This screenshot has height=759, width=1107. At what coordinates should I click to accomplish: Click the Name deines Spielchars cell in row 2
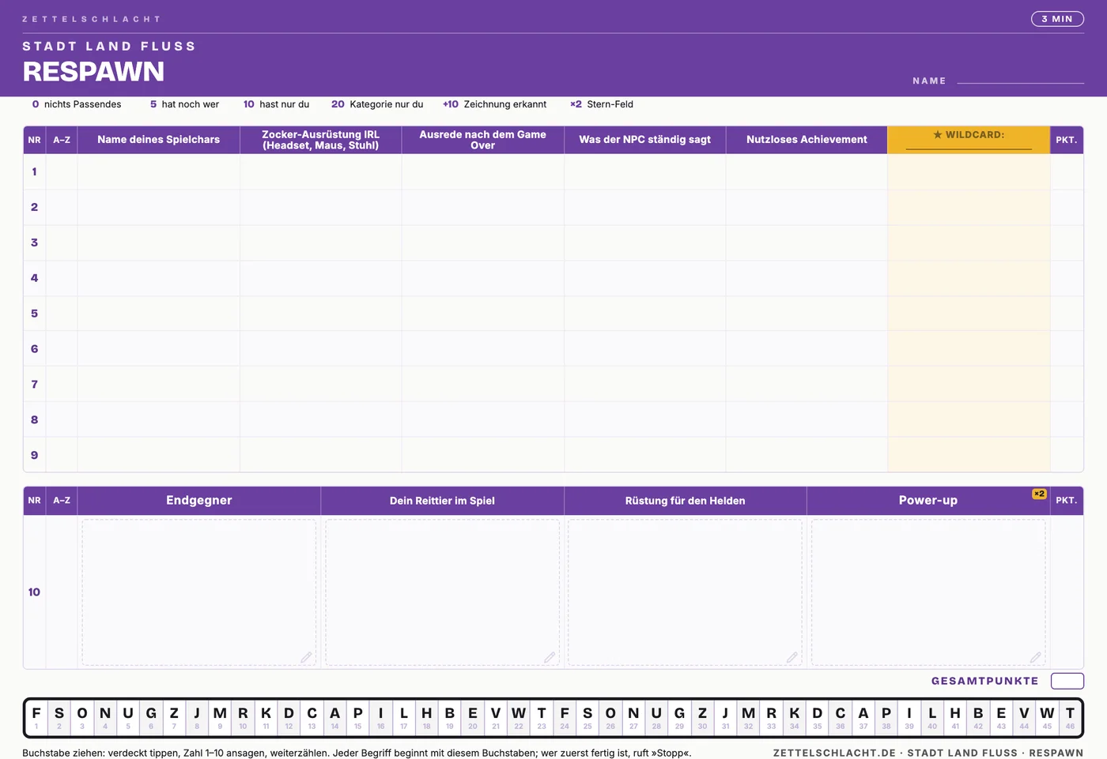159,207
